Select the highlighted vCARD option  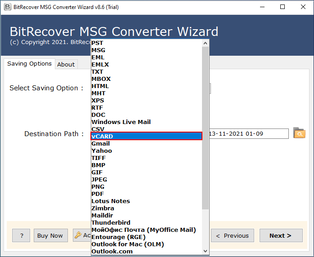coord(147,136)
